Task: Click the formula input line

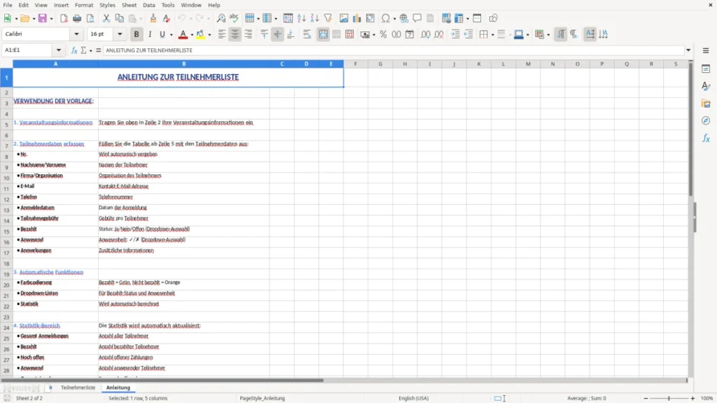Action: click(394, 50)
